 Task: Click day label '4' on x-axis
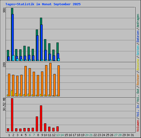pos(21,135)
